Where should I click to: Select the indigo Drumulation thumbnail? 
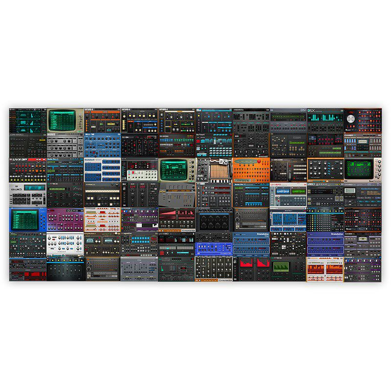pyautogui.click(x=325, y=244)
